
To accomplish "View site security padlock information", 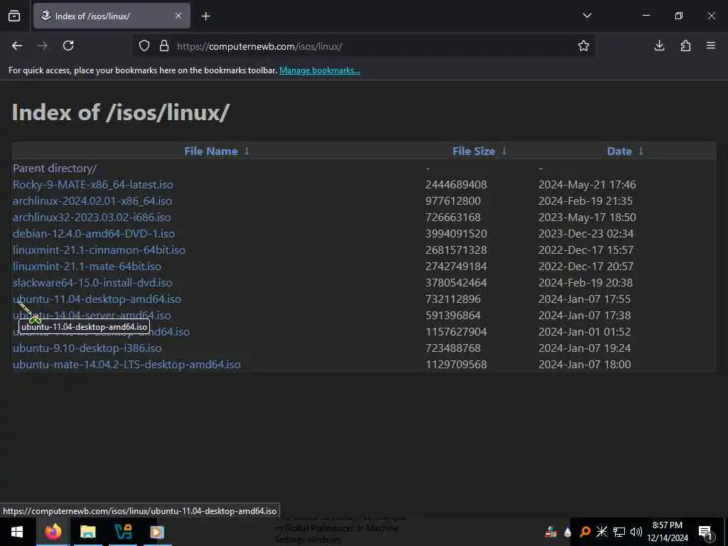I will coord(164,46).
